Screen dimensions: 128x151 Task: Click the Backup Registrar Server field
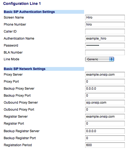click(105, 131)
